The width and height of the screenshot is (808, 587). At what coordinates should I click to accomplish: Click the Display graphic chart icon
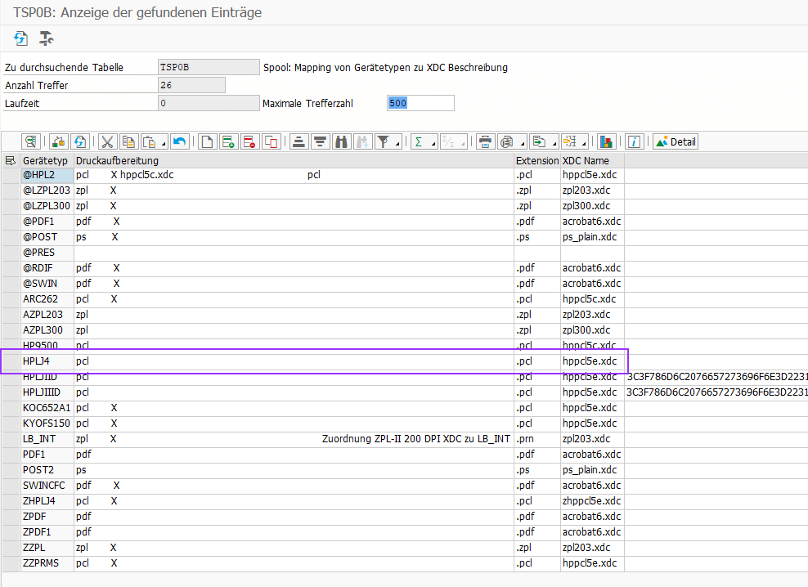(606, 141)
